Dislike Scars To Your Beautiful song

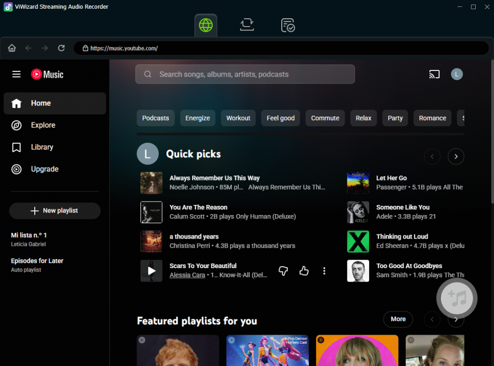(284, 271)
